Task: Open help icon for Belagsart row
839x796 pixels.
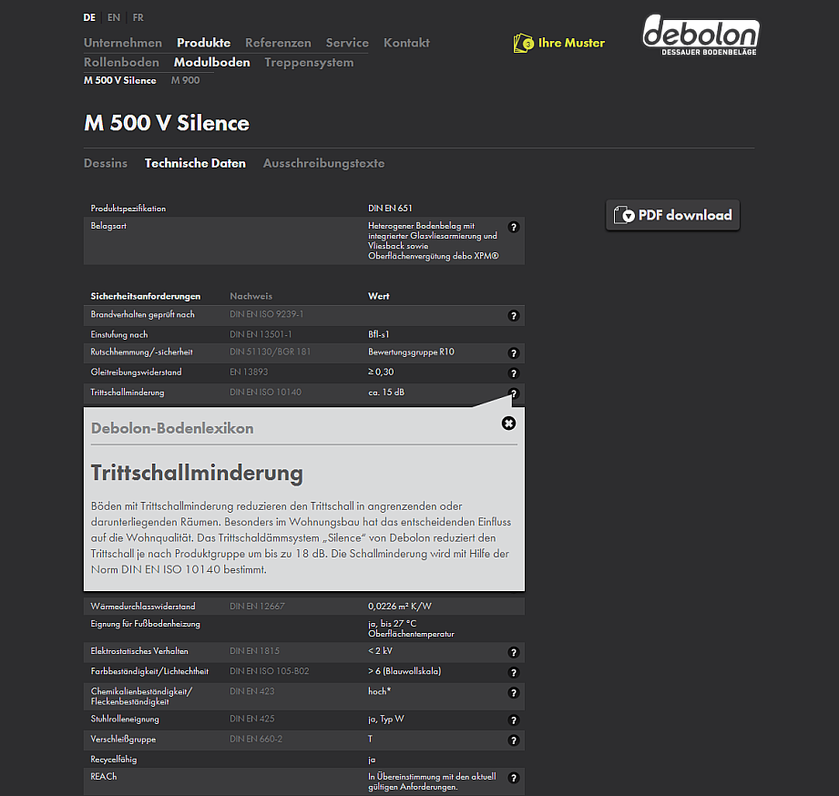Action: 513,228
